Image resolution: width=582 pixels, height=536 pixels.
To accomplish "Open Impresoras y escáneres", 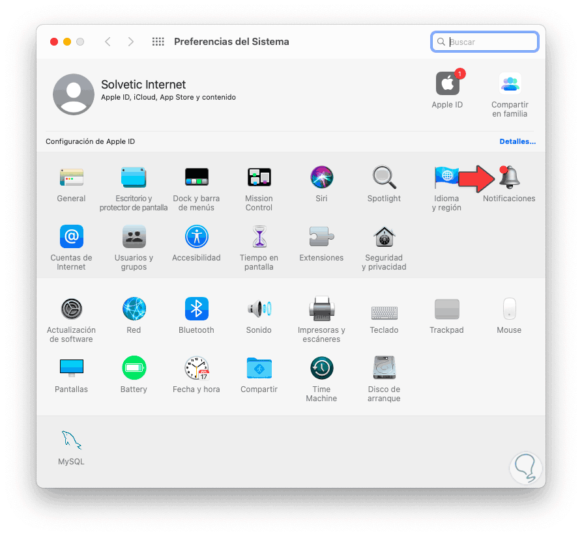I will coord(321,309).
